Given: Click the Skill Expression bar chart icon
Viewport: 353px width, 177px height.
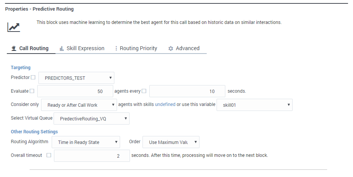Looking at the screenshot, I should [62, 49].
